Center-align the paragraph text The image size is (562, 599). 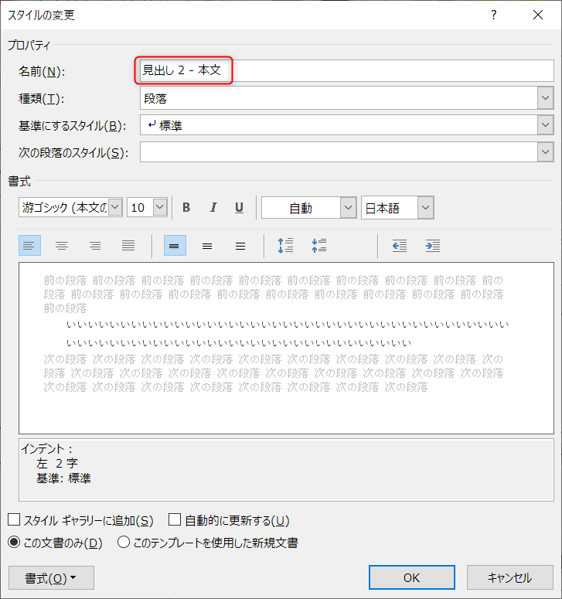(x=62, y=246)
